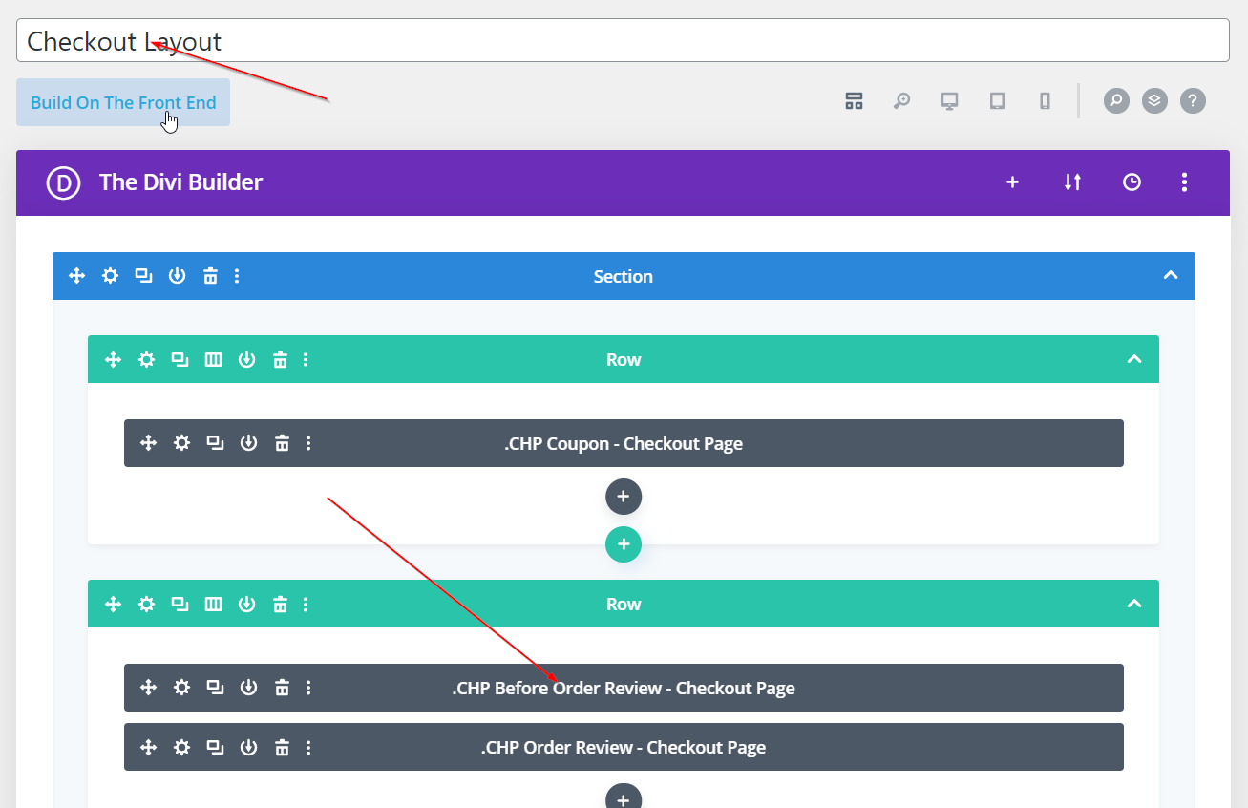Switch to the phone view icon
The height and width of the screenshot is (808, 1248).
[1045, 100]
